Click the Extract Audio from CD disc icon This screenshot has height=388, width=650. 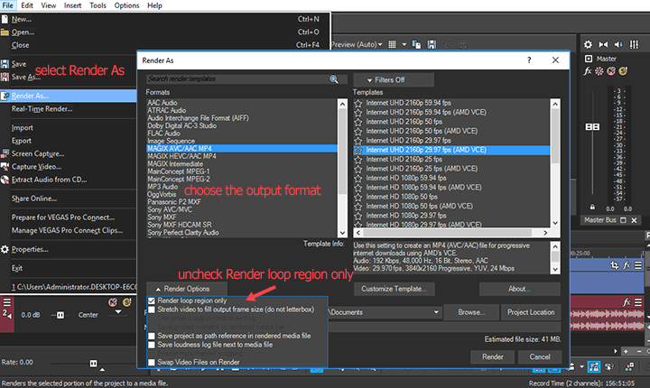point(5,180)
